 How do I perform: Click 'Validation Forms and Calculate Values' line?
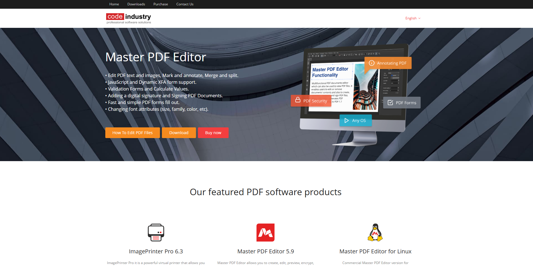tap(147, 89)
